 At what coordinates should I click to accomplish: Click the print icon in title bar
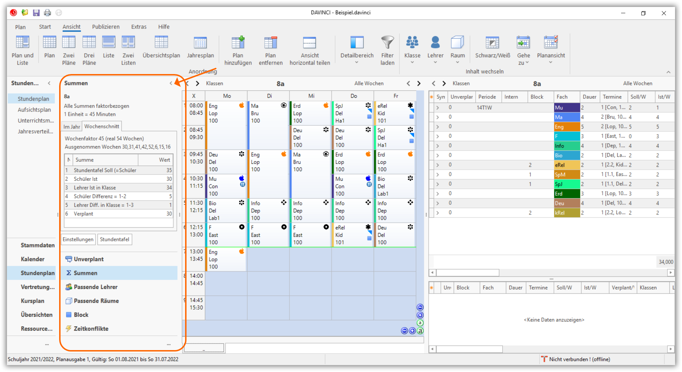click(x=47, y=13)
